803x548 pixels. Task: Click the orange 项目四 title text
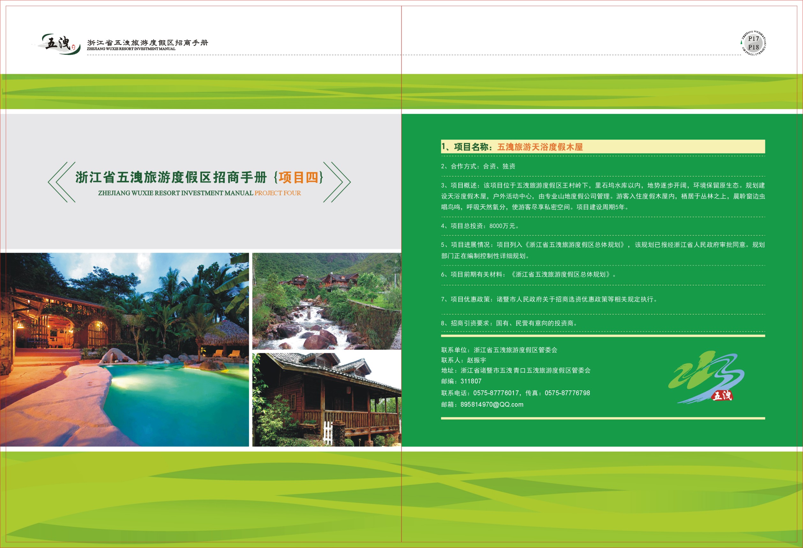click(299, 177)
